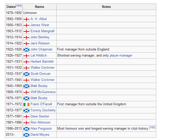Click the Notes column header
The height and width of the screenshot is (140, 174).
[x=106, y=7]
